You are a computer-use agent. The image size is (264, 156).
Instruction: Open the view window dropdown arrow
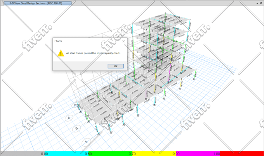(x=257, y=3)
